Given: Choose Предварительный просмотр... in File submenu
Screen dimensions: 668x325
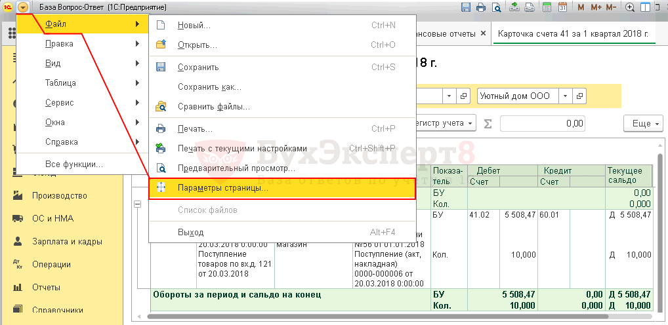Looking at the screenshot, I should (x=282, y=168).
